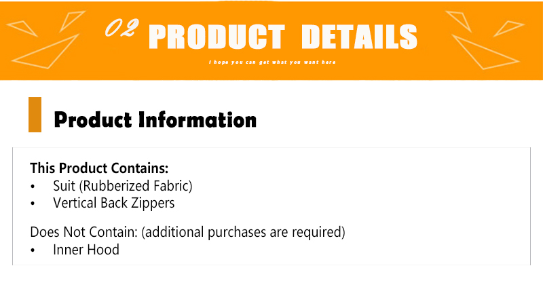The height and width of the screenshot is (285, 543).
Task: Click the Suit (Rubberized Fabric) item
Action: pos(123,186)
